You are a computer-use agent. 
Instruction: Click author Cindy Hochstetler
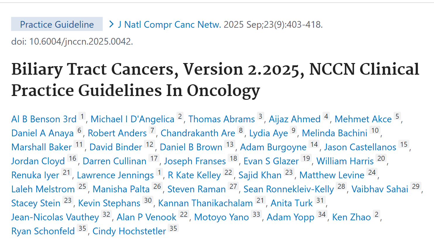(129, 231)
